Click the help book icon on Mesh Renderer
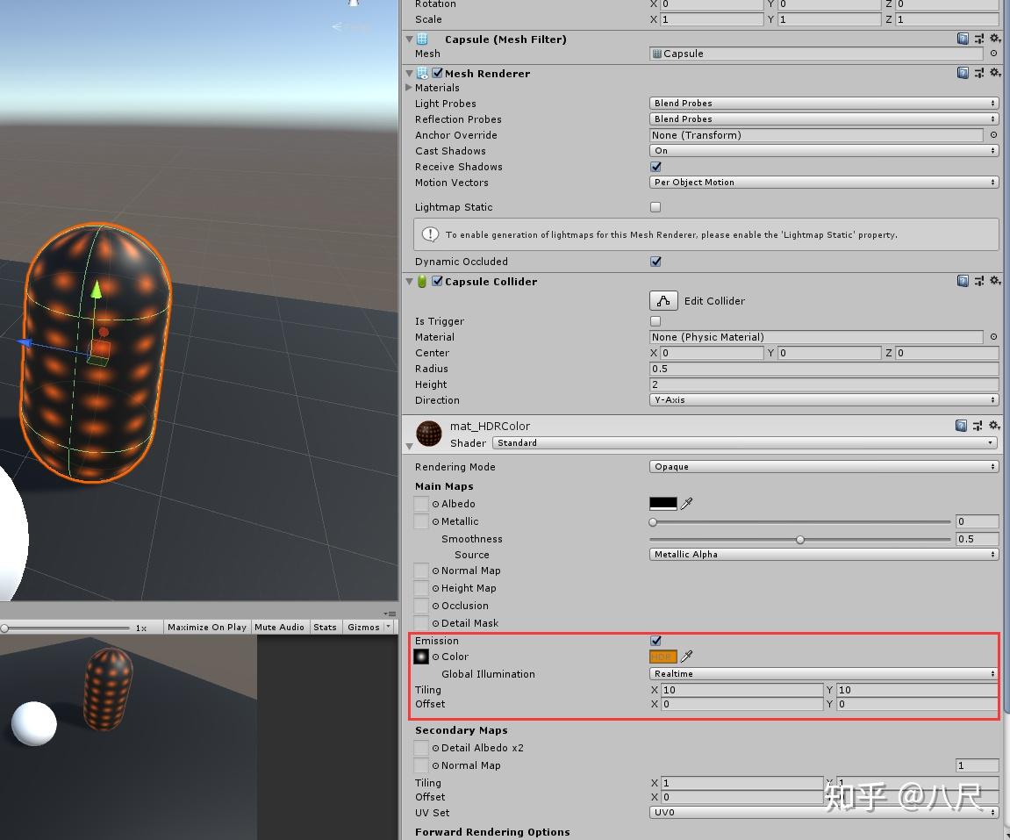 pos(963,73)
